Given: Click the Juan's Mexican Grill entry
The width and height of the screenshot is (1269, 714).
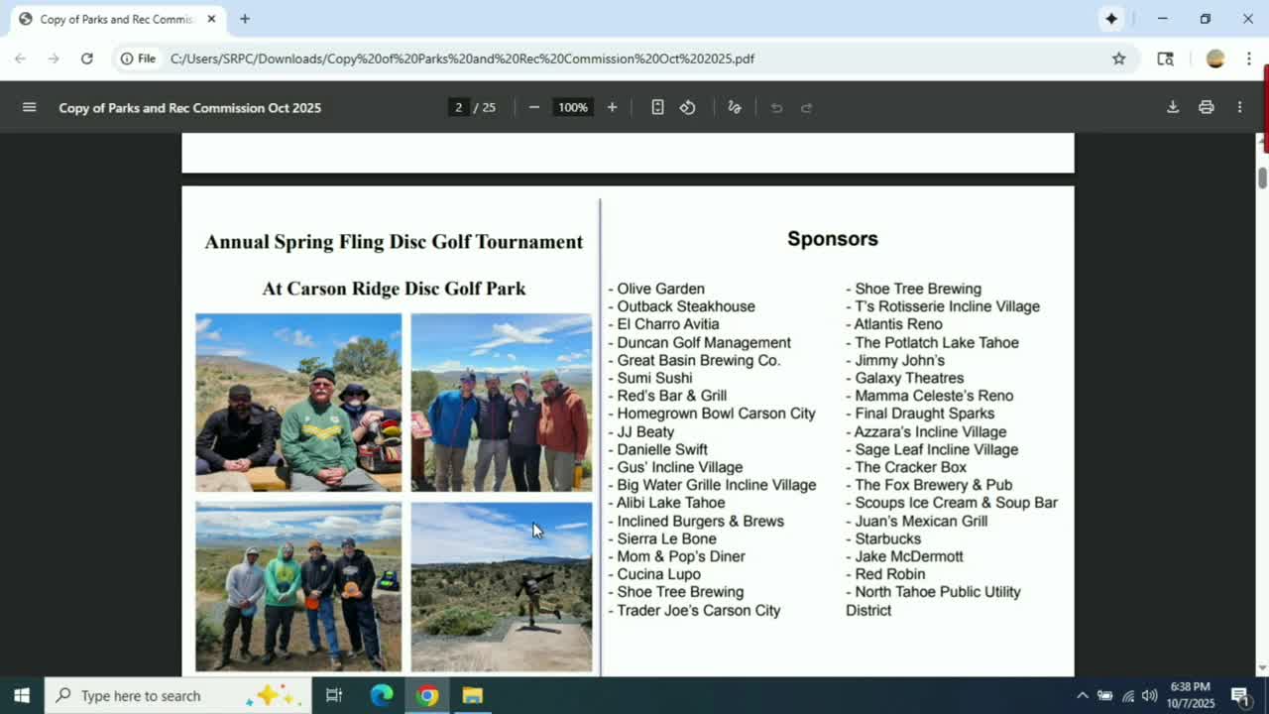Looking at the screenshot, I should (x=917, y=521).
